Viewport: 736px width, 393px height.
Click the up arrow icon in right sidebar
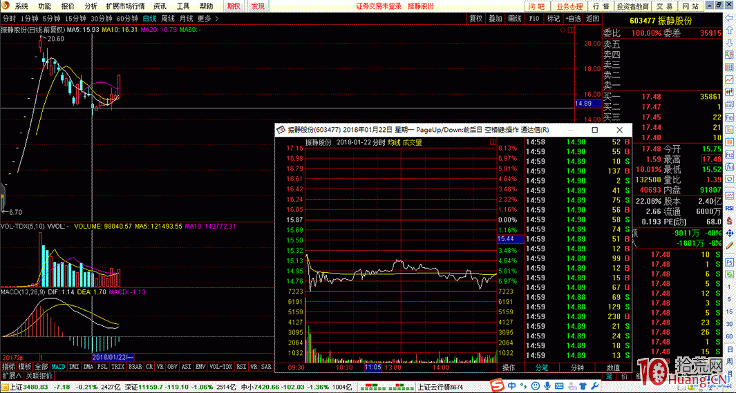pos(729,30)
